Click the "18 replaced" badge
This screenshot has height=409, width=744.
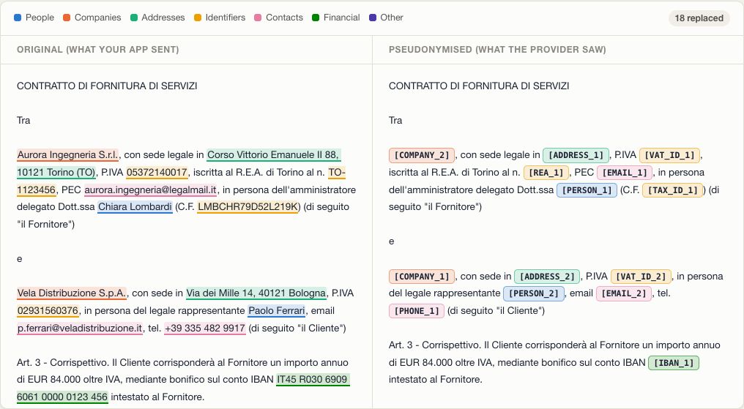click(x=699, y=18)
